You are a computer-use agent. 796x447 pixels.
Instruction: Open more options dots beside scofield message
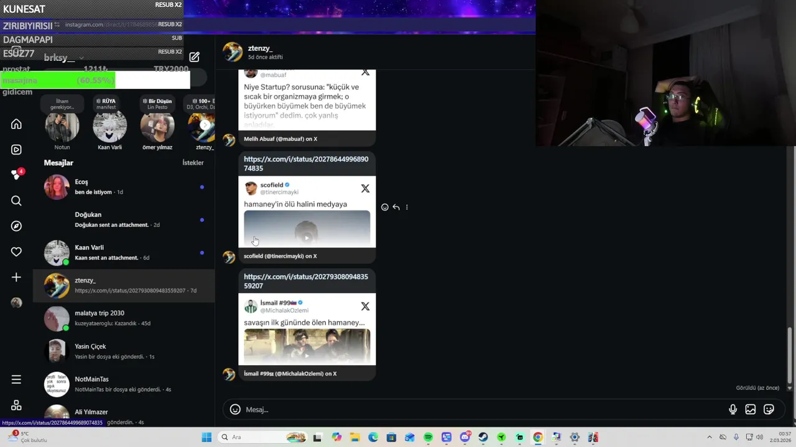point(407,207)
